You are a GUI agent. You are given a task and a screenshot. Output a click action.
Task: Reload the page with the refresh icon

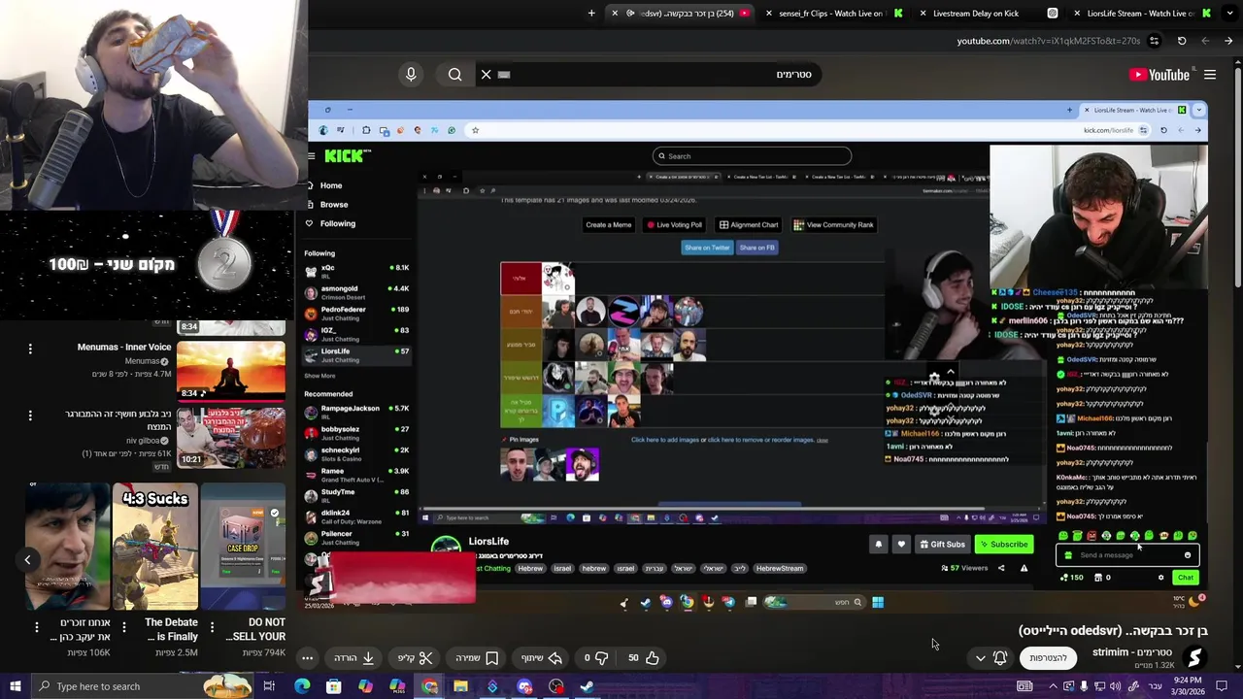(x=1182, y=41)
